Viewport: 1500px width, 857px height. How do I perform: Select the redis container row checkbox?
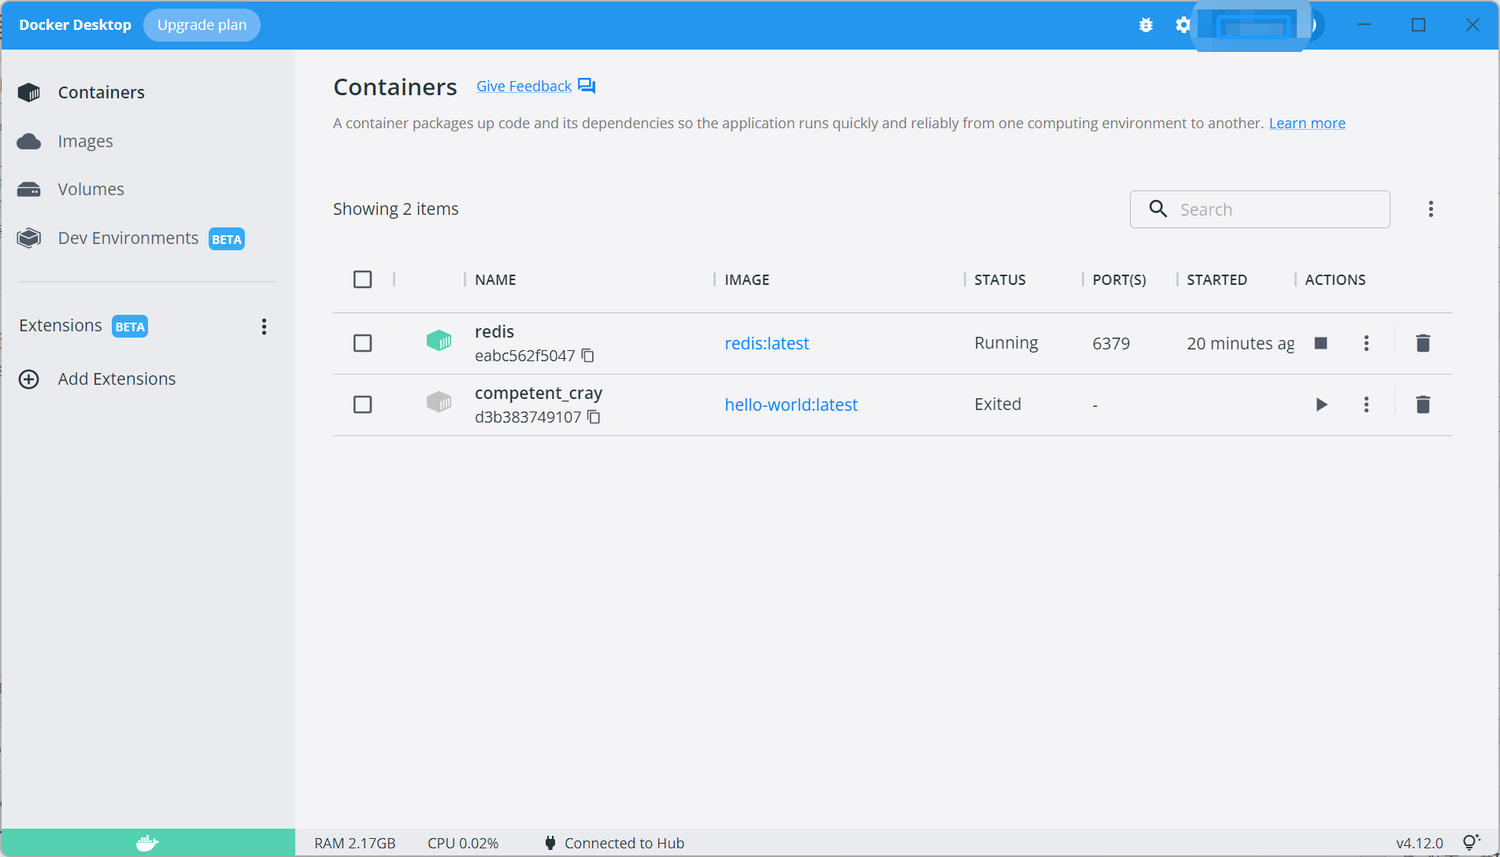click(362, 343)
